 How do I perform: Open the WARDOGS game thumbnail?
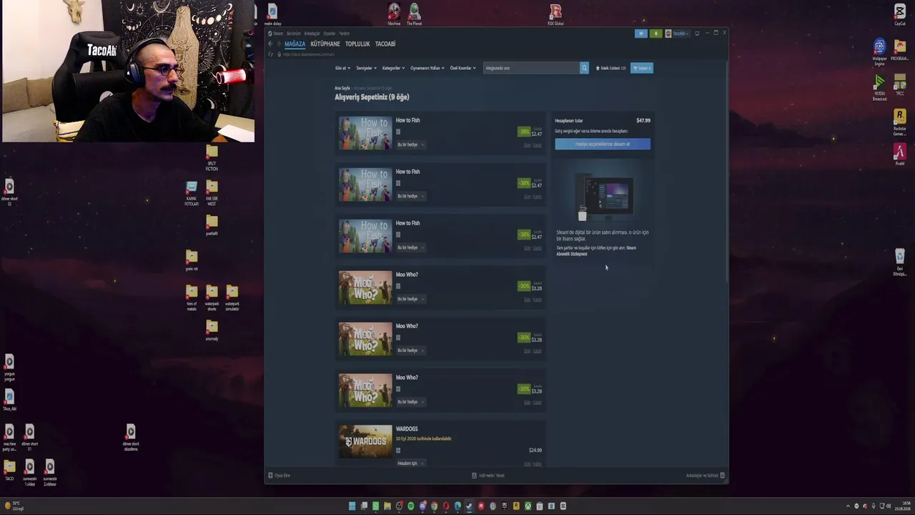click(365, 441)
